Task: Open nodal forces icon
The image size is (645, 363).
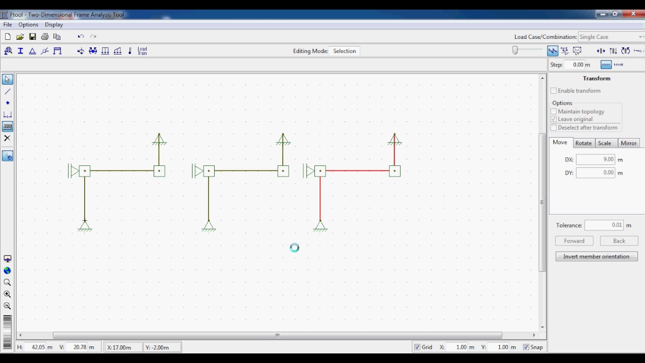Action: (81, 51)
